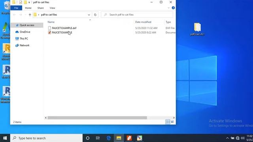Click the scrollbar right arrow

tap(174, 118)
